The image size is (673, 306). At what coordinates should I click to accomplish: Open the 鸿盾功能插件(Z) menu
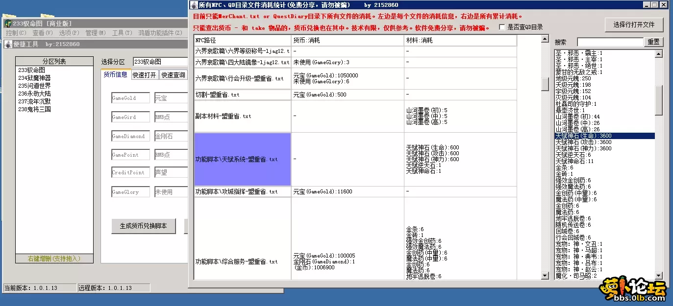[x=160, y=33]
